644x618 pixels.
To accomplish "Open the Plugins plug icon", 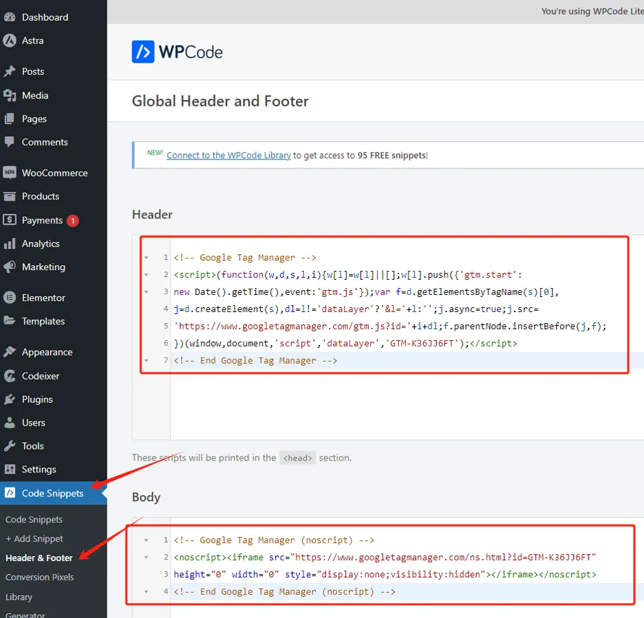I will 10,399.
